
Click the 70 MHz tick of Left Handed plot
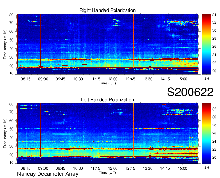point(12,112)
